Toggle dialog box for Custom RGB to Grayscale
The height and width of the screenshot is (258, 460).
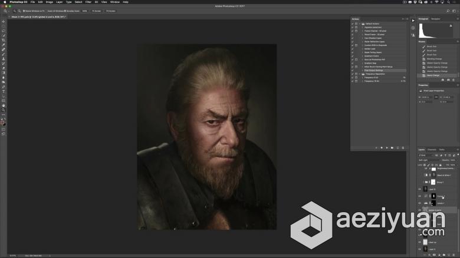(x=356, y=45)
